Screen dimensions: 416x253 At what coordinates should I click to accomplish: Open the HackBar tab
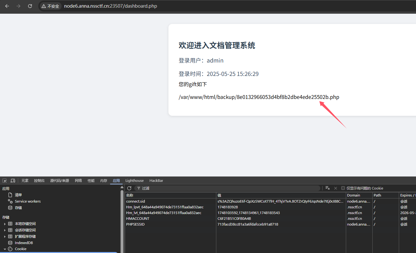pyautogui.click(x=156, y=181)
